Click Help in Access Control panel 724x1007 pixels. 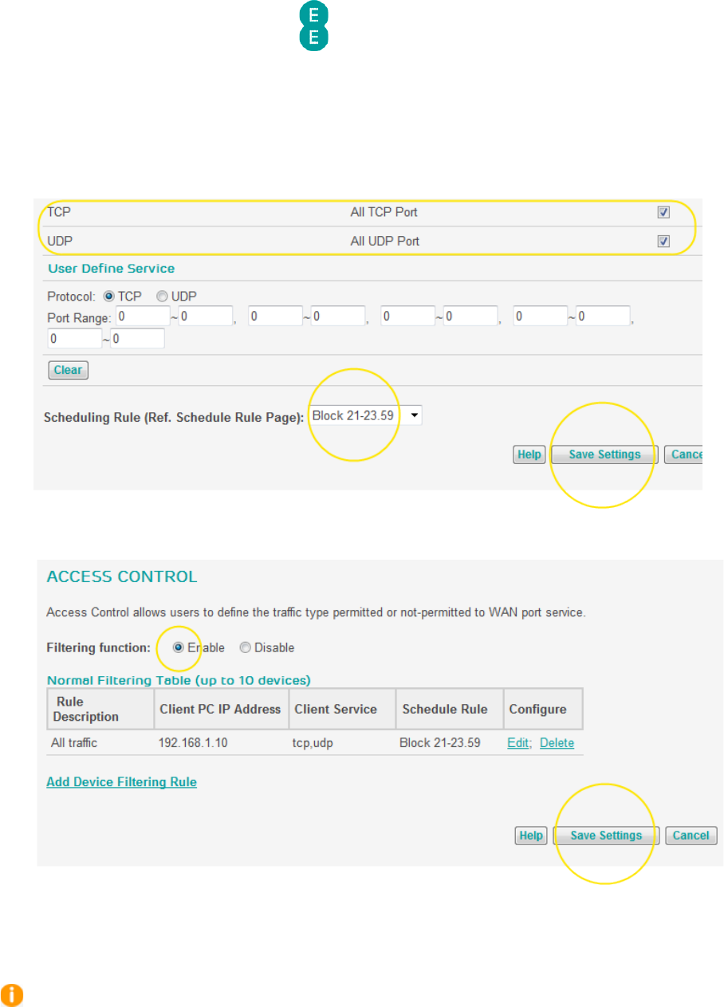point(531,836)
